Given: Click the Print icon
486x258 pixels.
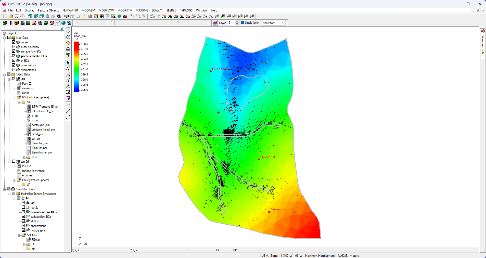Looking at the screenshot, I should tap(22, 17).
